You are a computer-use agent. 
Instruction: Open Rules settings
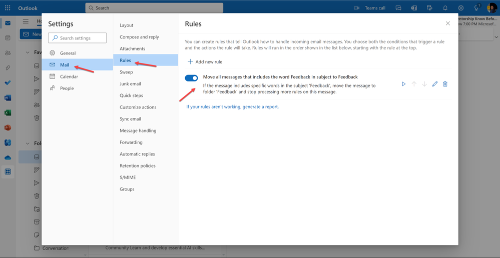click(x=146, y=60)
